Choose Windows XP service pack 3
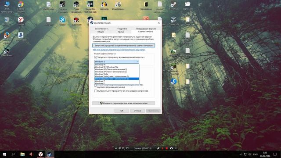281x158 pixels. pos(117,72)
